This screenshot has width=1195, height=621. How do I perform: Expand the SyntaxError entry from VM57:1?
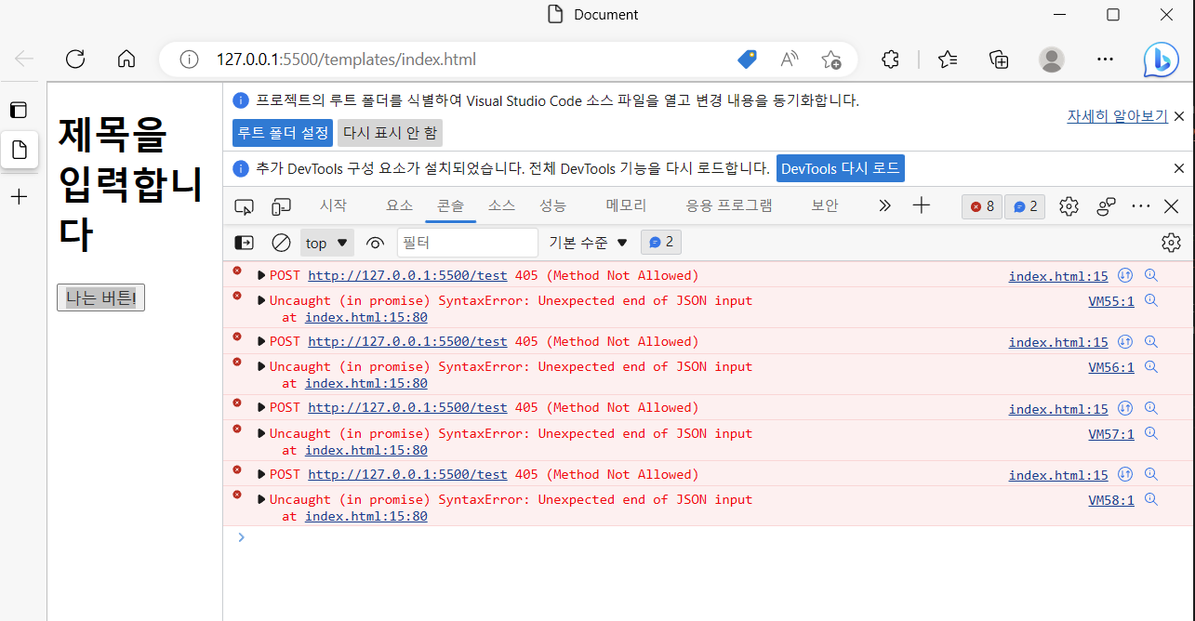click(261, 433)
